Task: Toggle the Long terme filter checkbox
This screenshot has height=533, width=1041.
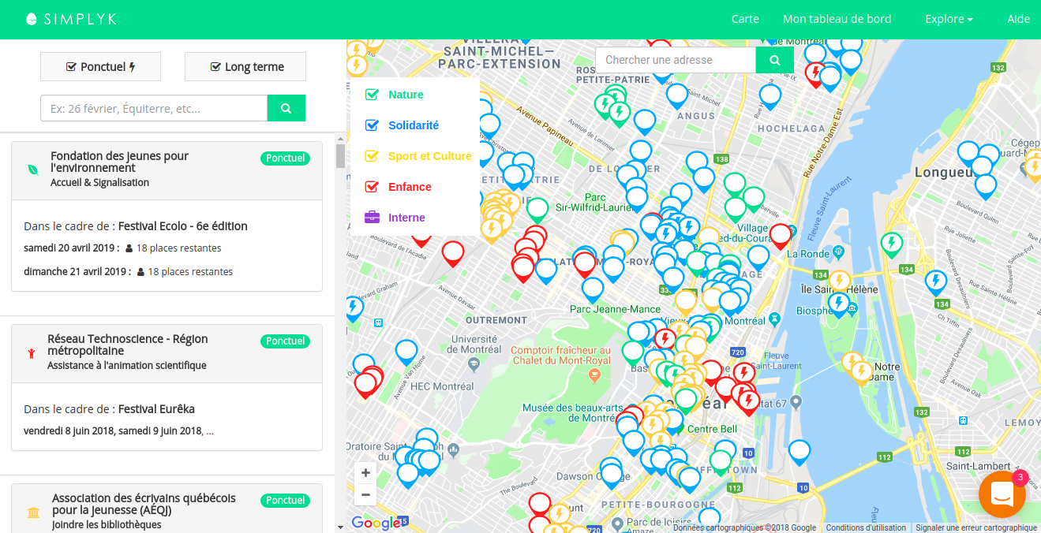Action: click(245, 67)
